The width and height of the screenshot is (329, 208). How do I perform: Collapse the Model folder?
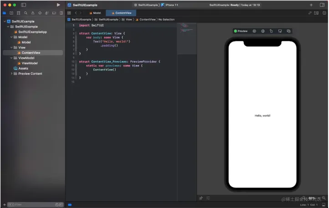(x=11, y=37)
